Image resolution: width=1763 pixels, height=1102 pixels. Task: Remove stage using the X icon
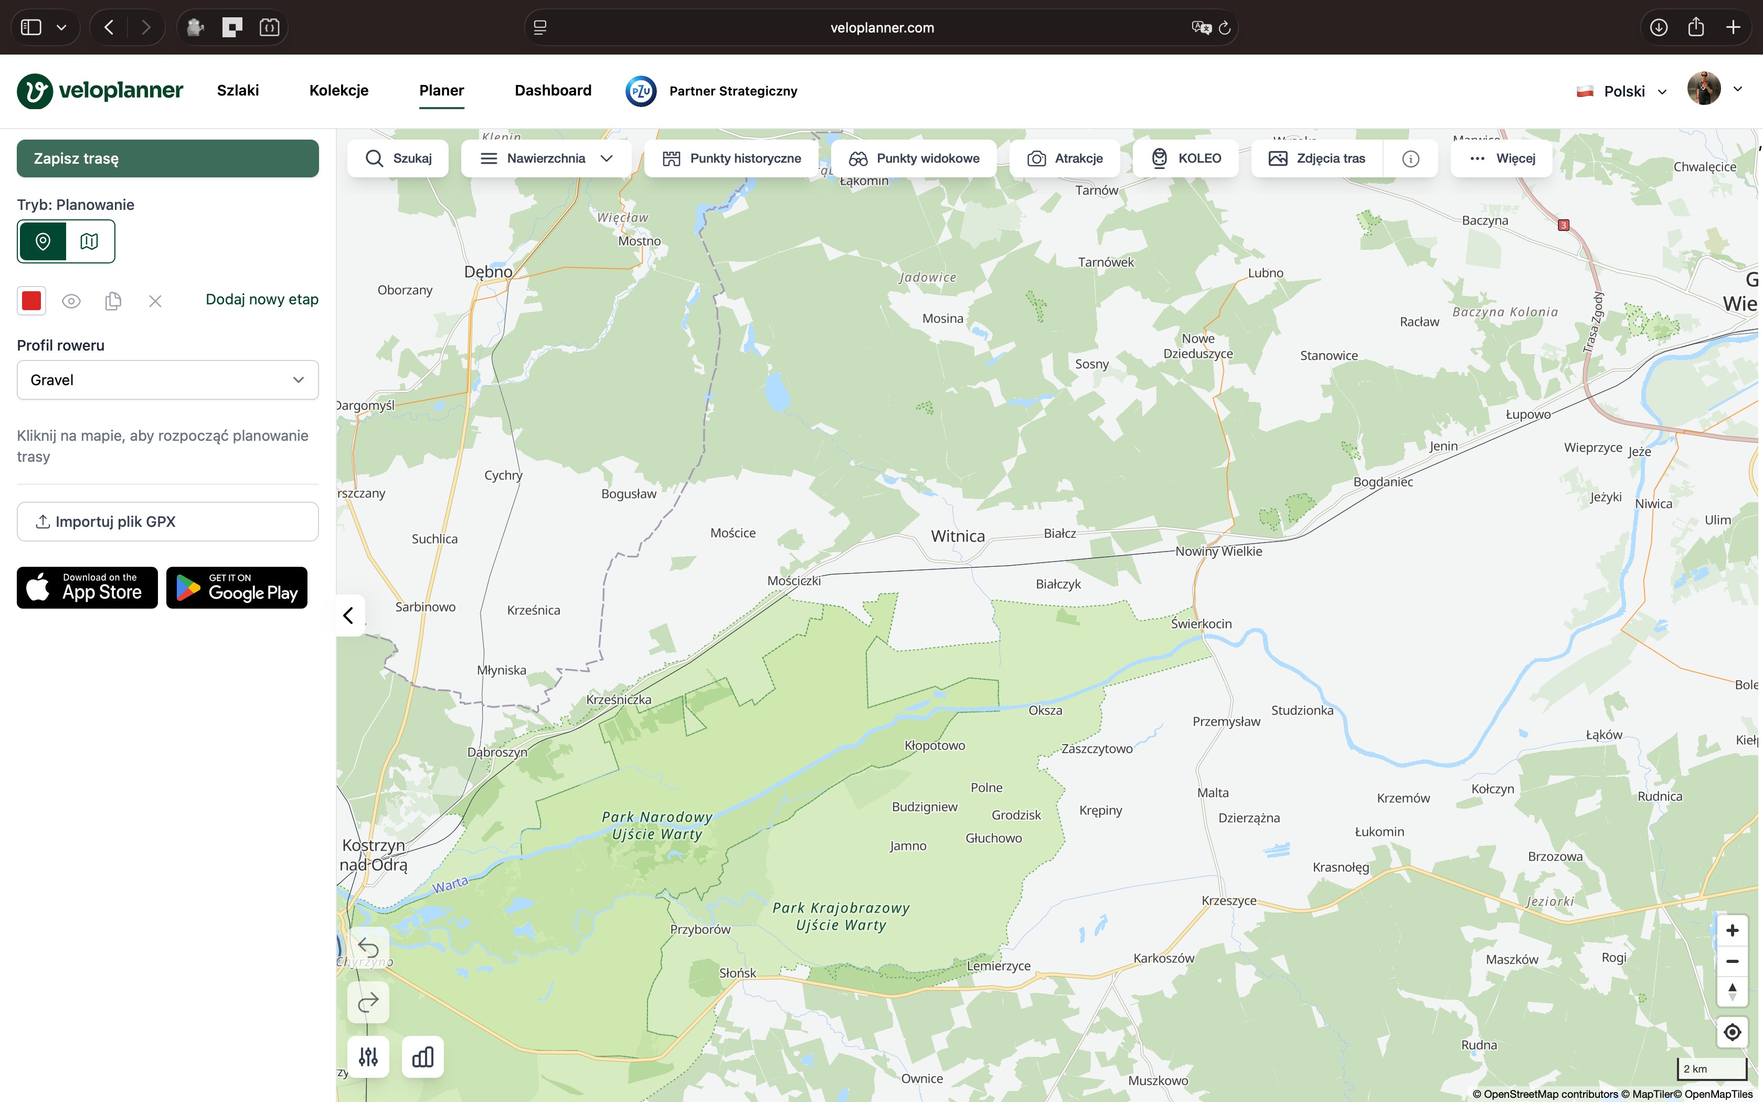point(155,300)
